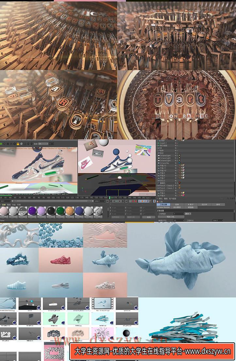
Task: Open Octane live viewer settings gear
Action: (x=14, y=143)
